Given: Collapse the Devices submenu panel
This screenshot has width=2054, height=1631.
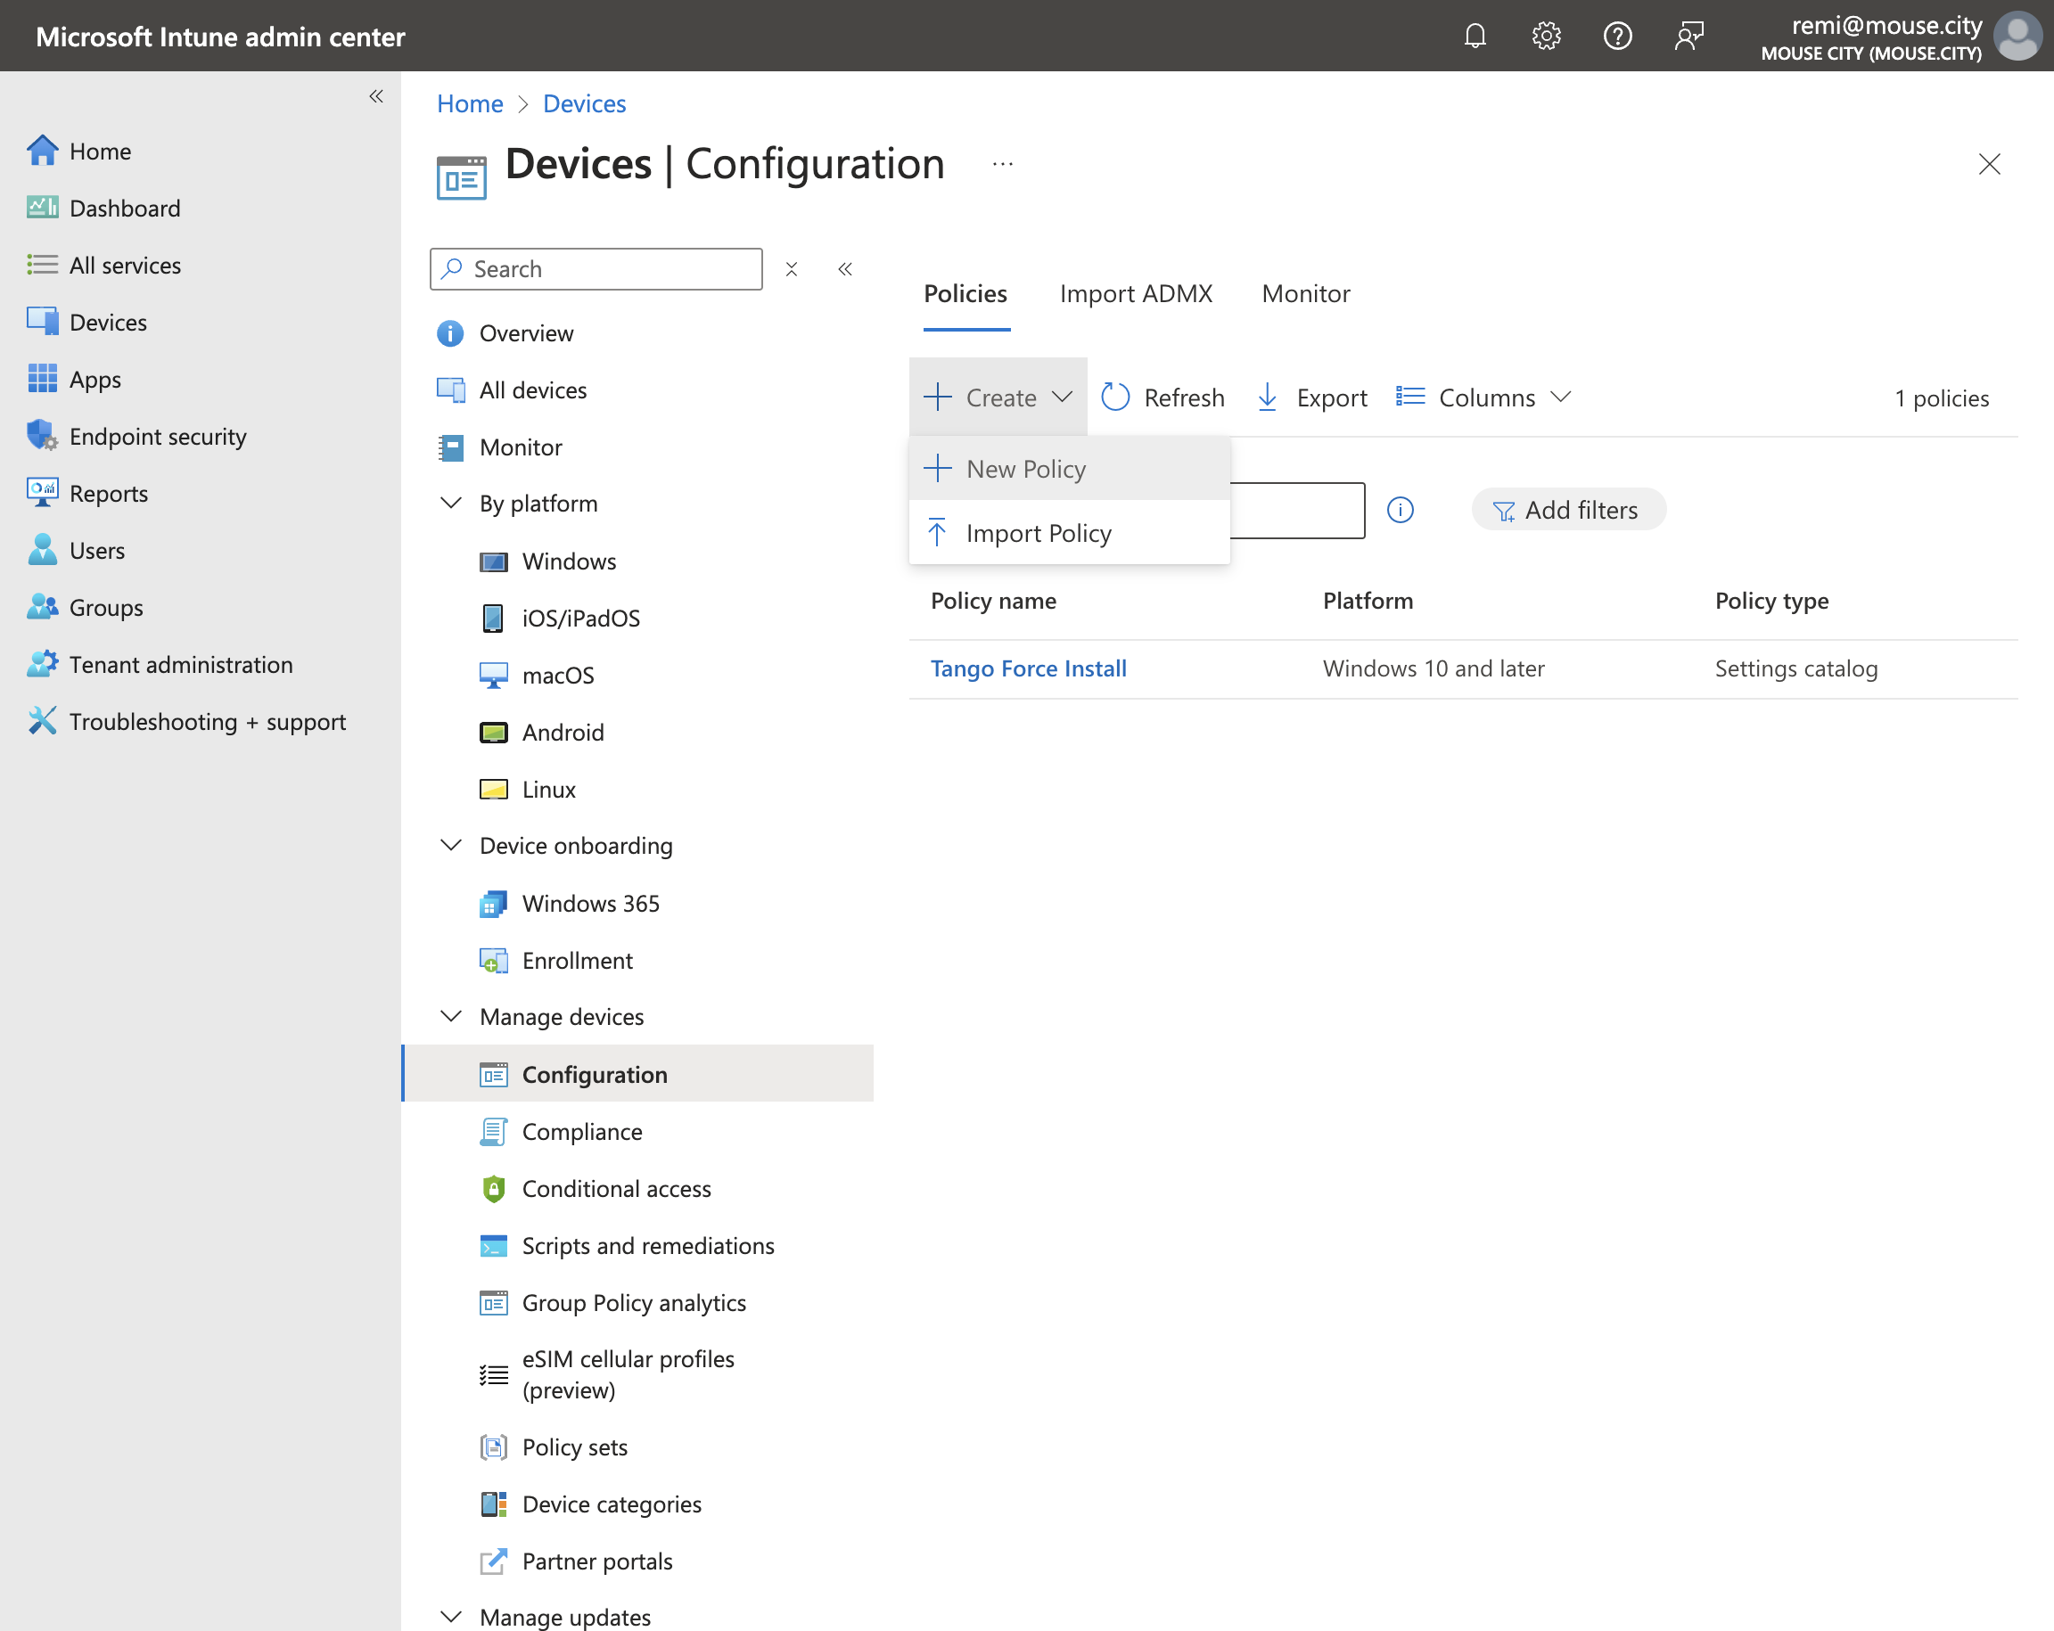Looking at the screenshot, I should pyautogui.click(x=845, y=270).
